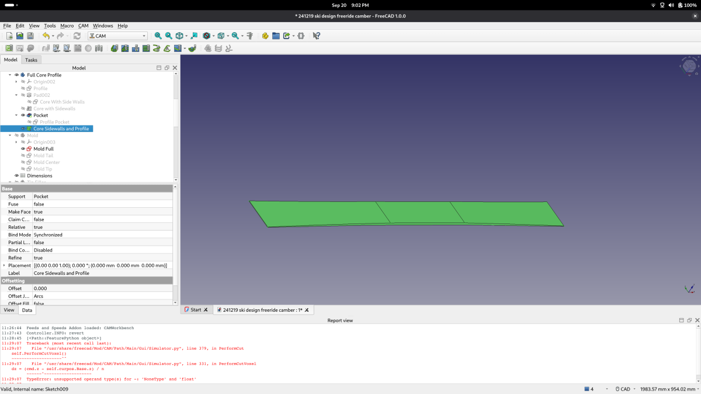This screenshot has width=701, height=394.
Task: Switch to the View property tab
Action: [x=9, y=310]
